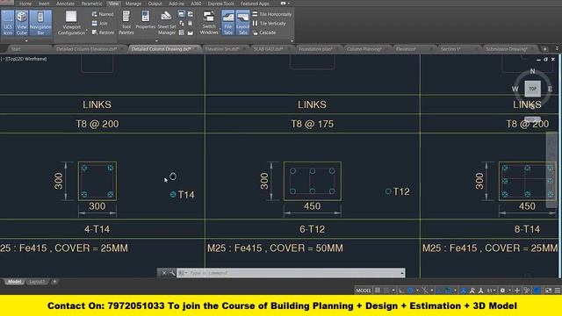Viewport: 562px width, 316px height.
Task: Click Tile Horizontally
Action: (272, 14)
